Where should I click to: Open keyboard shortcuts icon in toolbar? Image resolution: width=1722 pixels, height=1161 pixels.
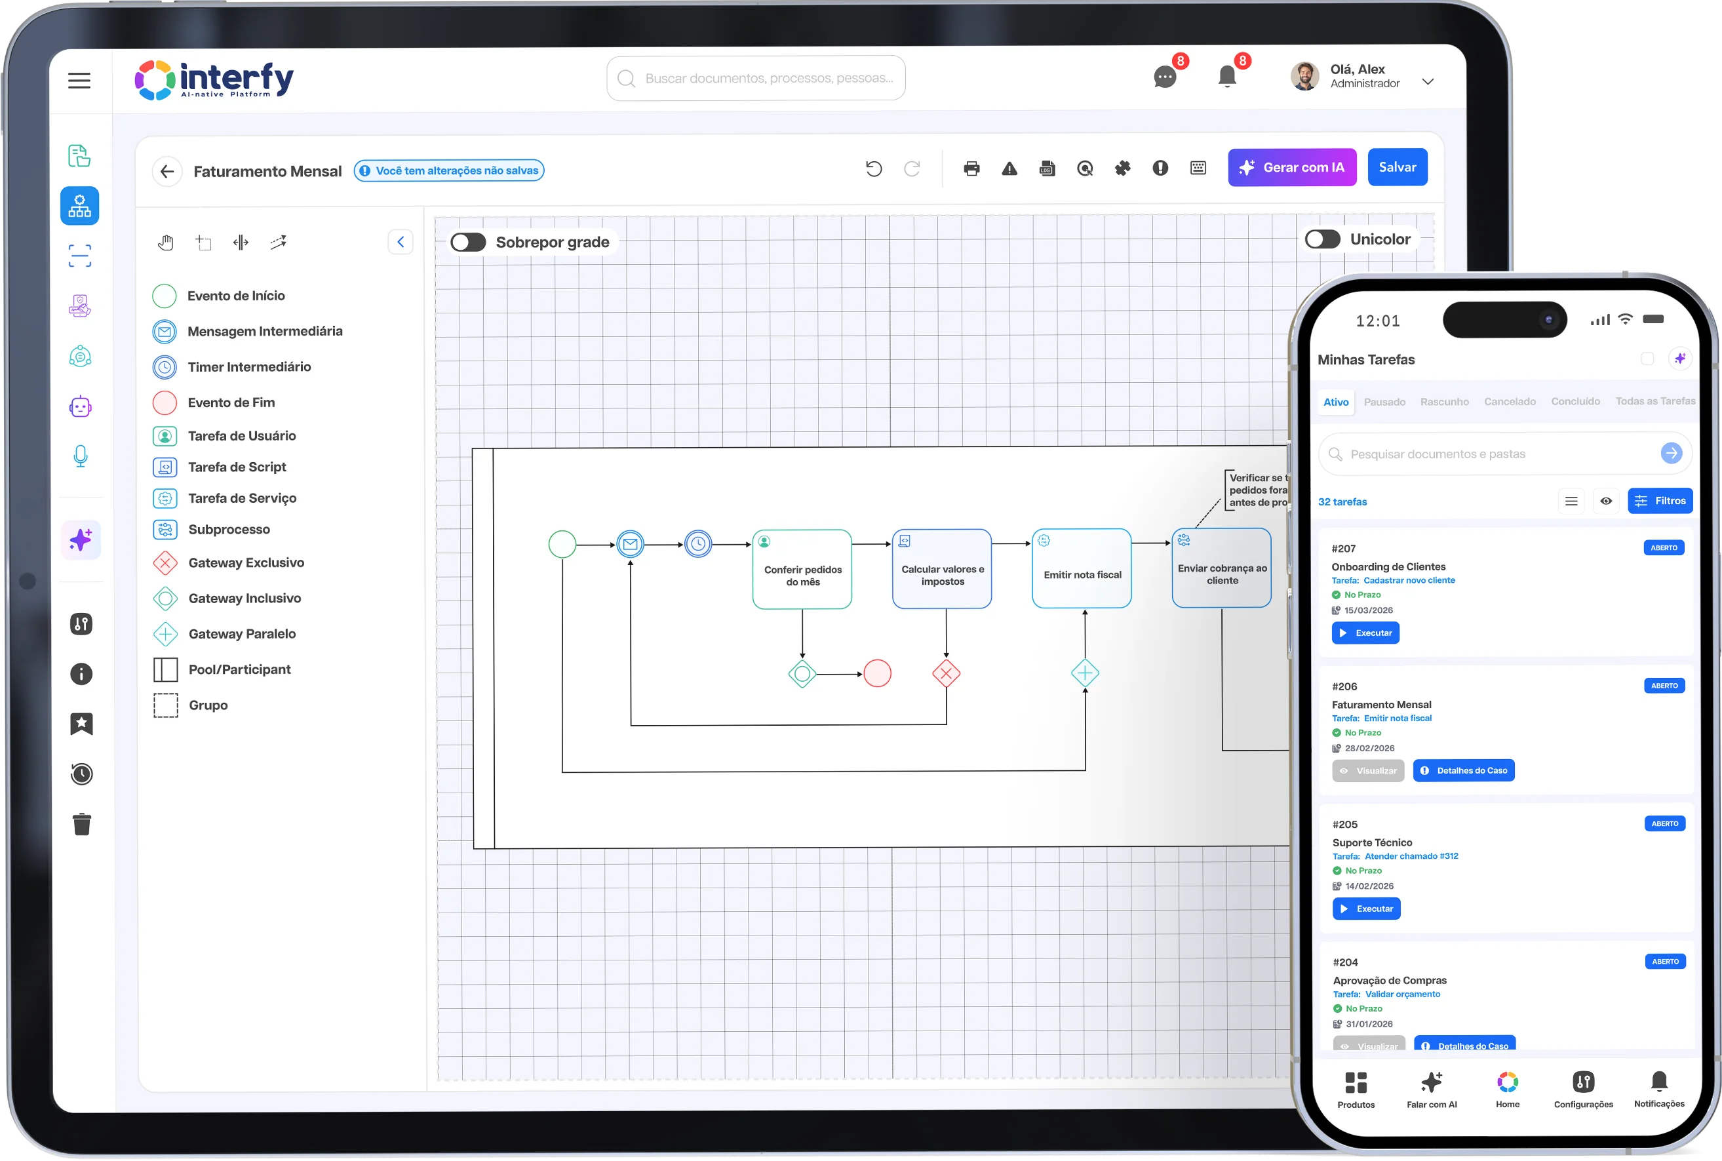click(x=1198, y=168)
